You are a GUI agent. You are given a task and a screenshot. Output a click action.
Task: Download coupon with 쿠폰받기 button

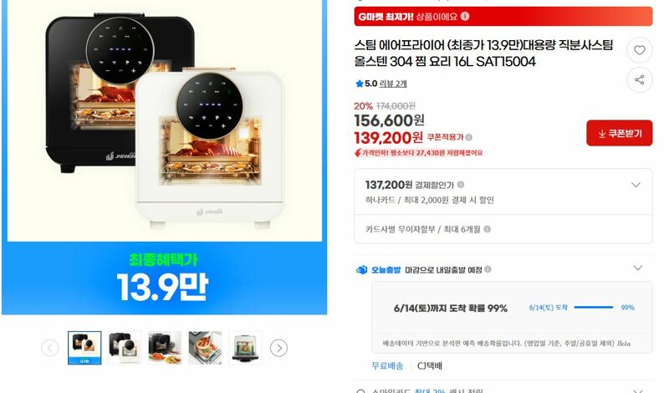coord(619,133)
